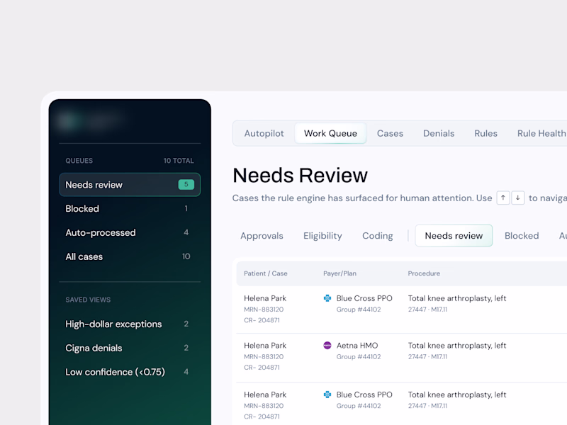
Task: Click the SAVED VIEWS section label
Action: (x=88, y=300)
